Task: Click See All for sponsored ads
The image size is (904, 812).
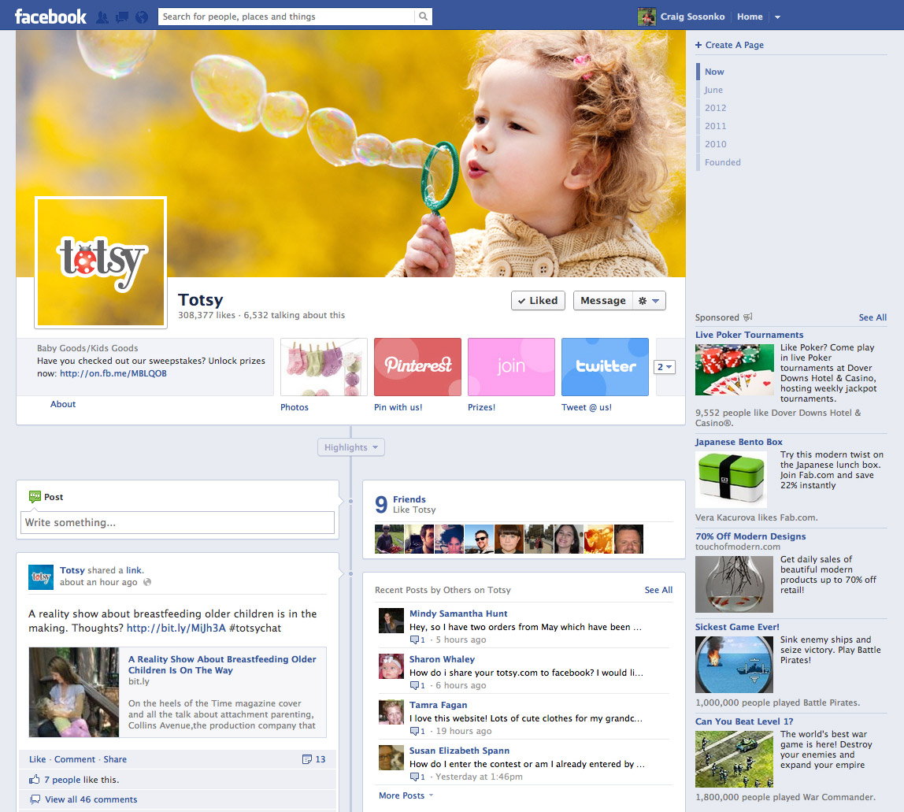Action: coord(873,317)
